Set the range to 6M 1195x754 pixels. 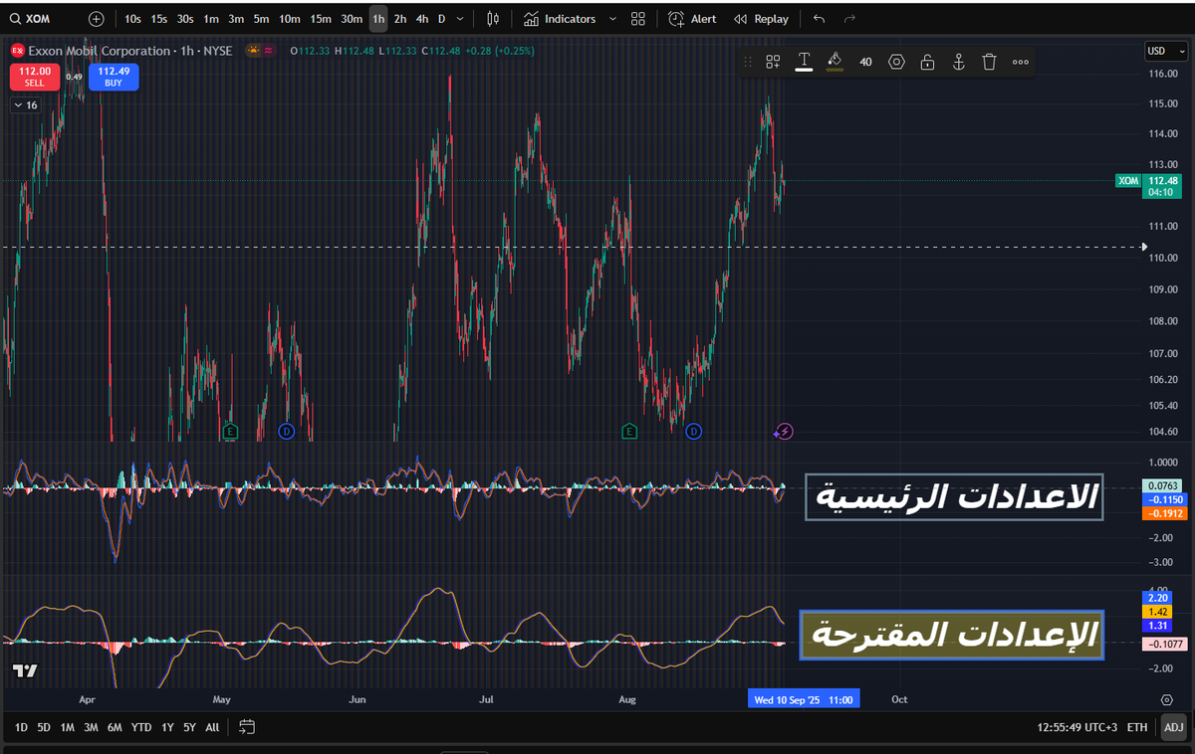tap(115, 728)
